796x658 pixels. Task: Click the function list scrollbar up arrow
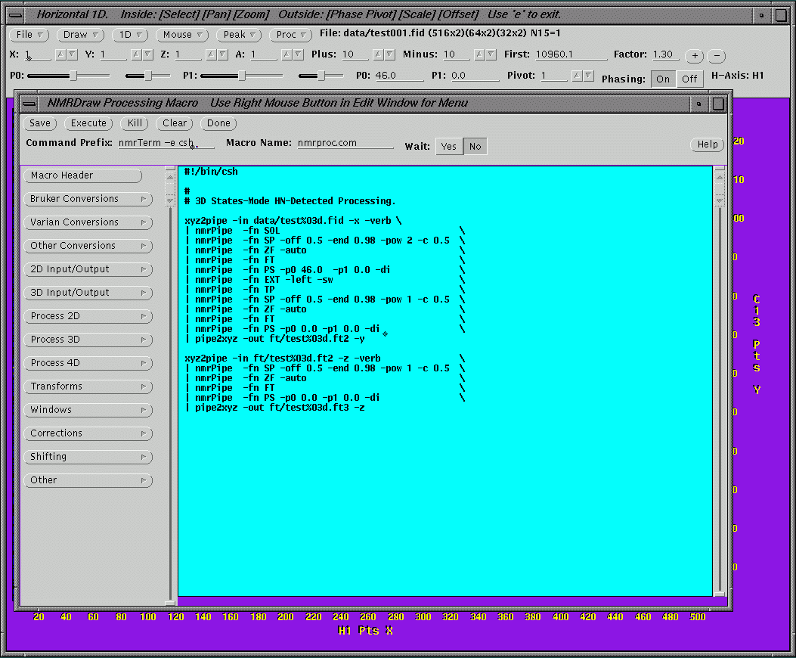[x=170, y=177]
